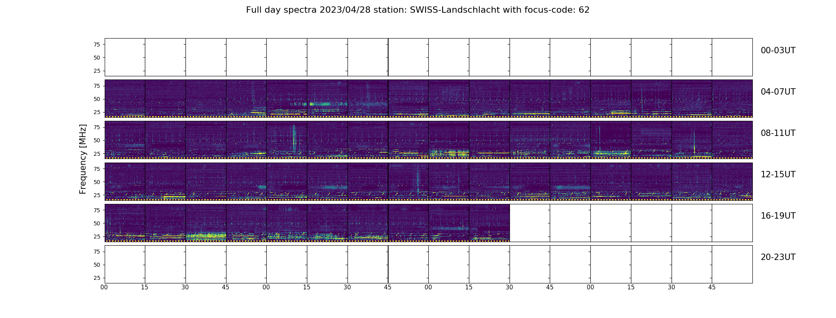Select the '08-11UT' row label
The width and height of the screenshot is (836, 318).
tap(778, 133)
